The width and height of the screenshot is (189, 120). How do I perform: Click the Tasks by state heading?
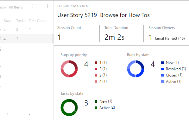pos(72,94)
